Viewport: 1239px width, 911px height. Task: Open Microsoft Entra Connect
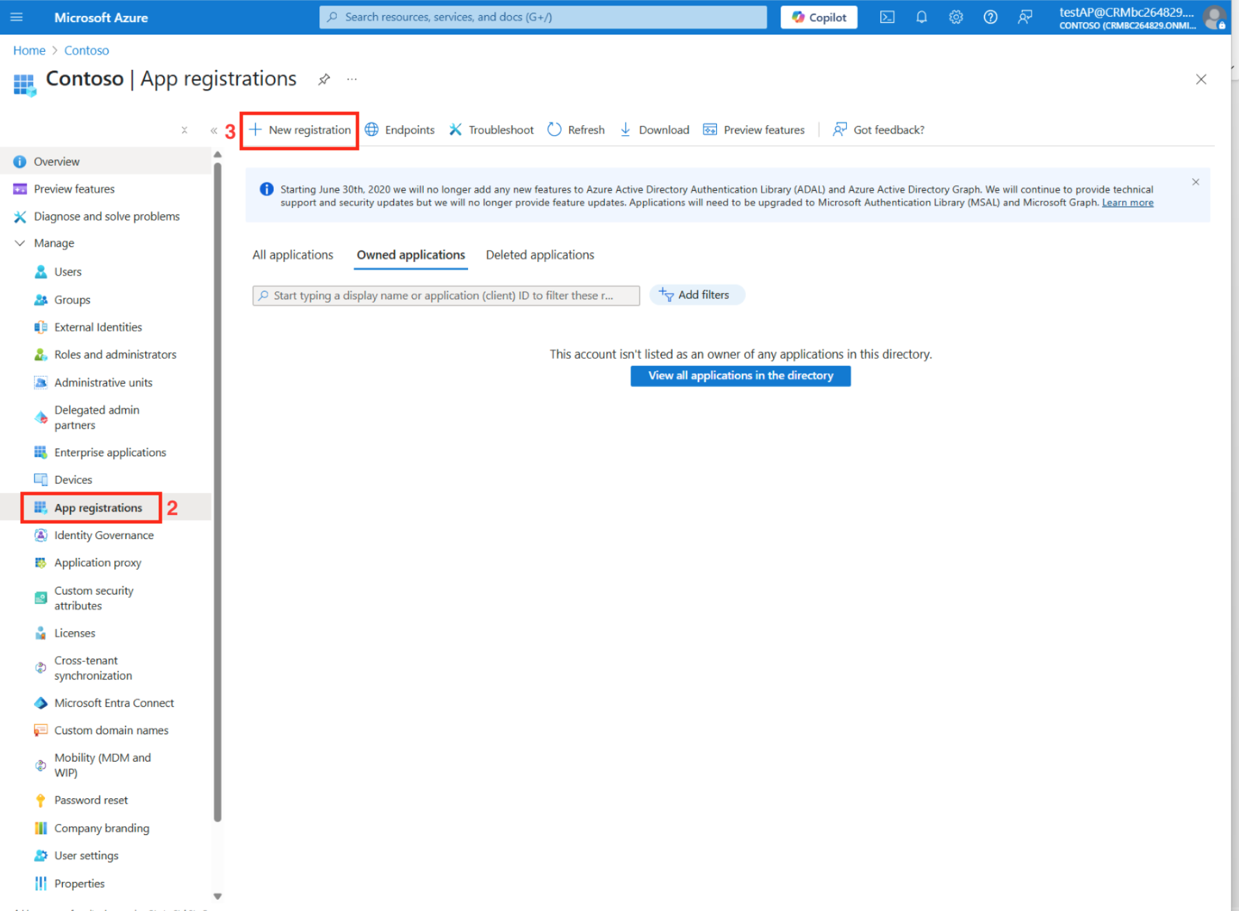click(x=105, y=704)
